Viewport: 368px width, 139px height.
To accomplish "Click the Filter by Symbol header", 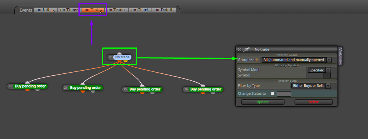I will click(x=286, y=65).
